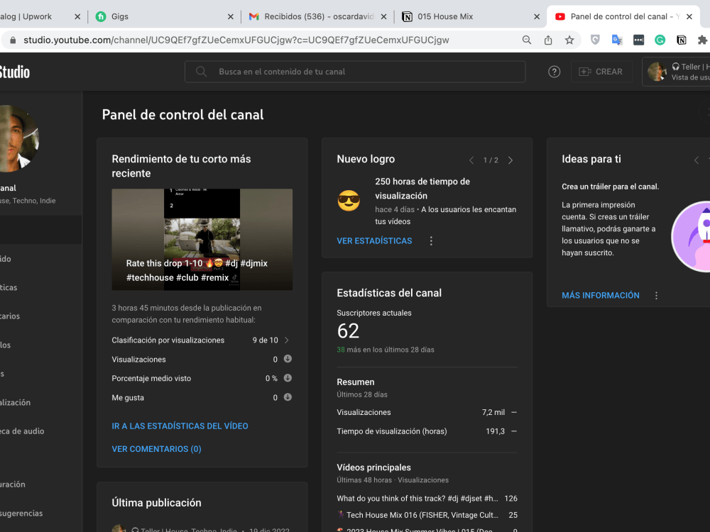View site info lock icon
This screenshot has width=710, height=532.
point(13,40)
